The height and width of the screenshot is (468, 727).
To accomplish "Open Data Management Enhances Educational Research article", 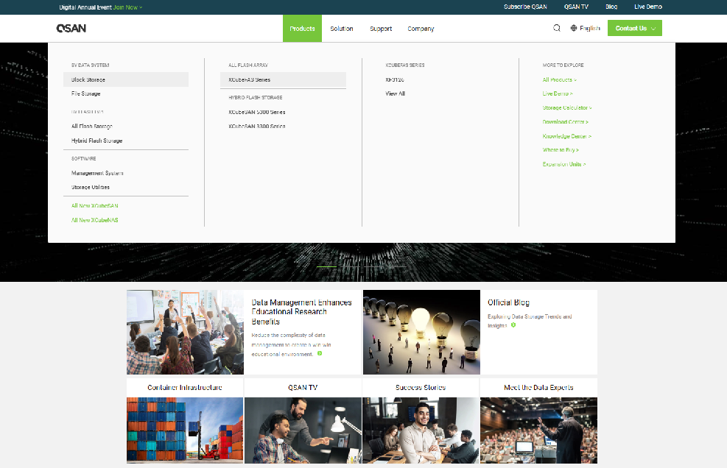I will click(301, 312).
